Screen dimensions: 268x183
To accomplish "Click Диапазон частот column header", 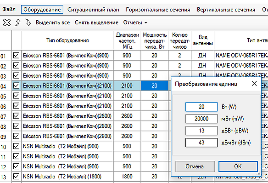I will click(127, 40).
